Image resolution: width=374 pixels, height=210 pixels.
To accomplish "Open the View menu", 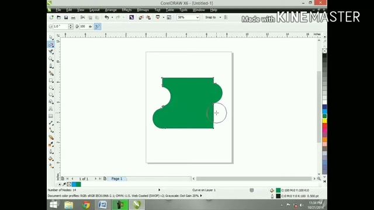I will tap(81, 10).
